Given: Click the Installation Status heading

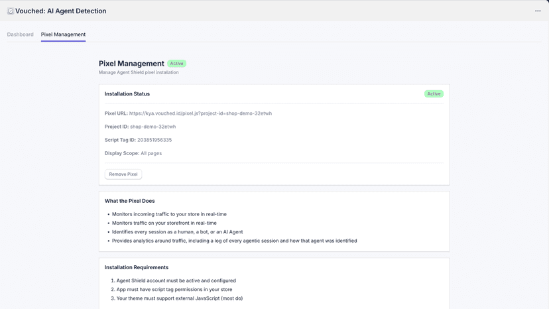Looking at the screenshot, I should 127,94.
